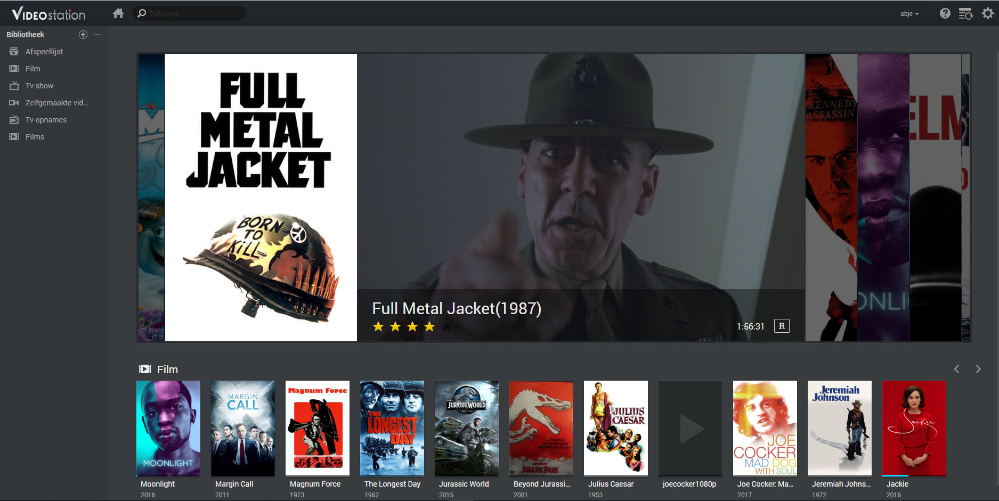Screen dimensions: 999x501
Task: Play joecocker1080p placeholder thumbnail
Action: [x=691, y=428]
